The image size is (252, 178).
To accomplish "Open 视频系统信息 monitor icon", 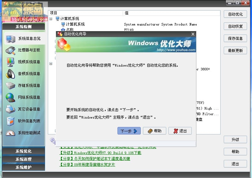I will (x=10, y=62).
